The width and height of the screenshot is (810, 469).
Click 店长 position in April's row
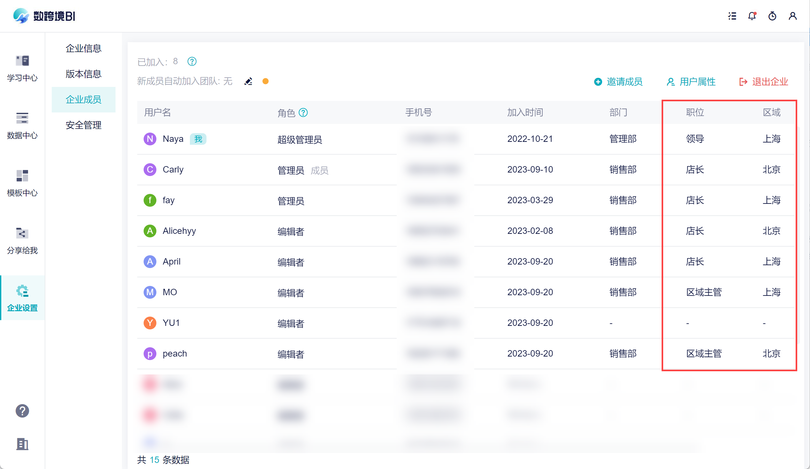695,262
